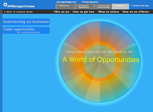Click the JPMorganChase wordmark text

click(21, 6)
